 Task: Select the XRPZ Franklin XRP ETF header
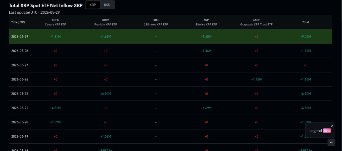[x=106, y=22]
